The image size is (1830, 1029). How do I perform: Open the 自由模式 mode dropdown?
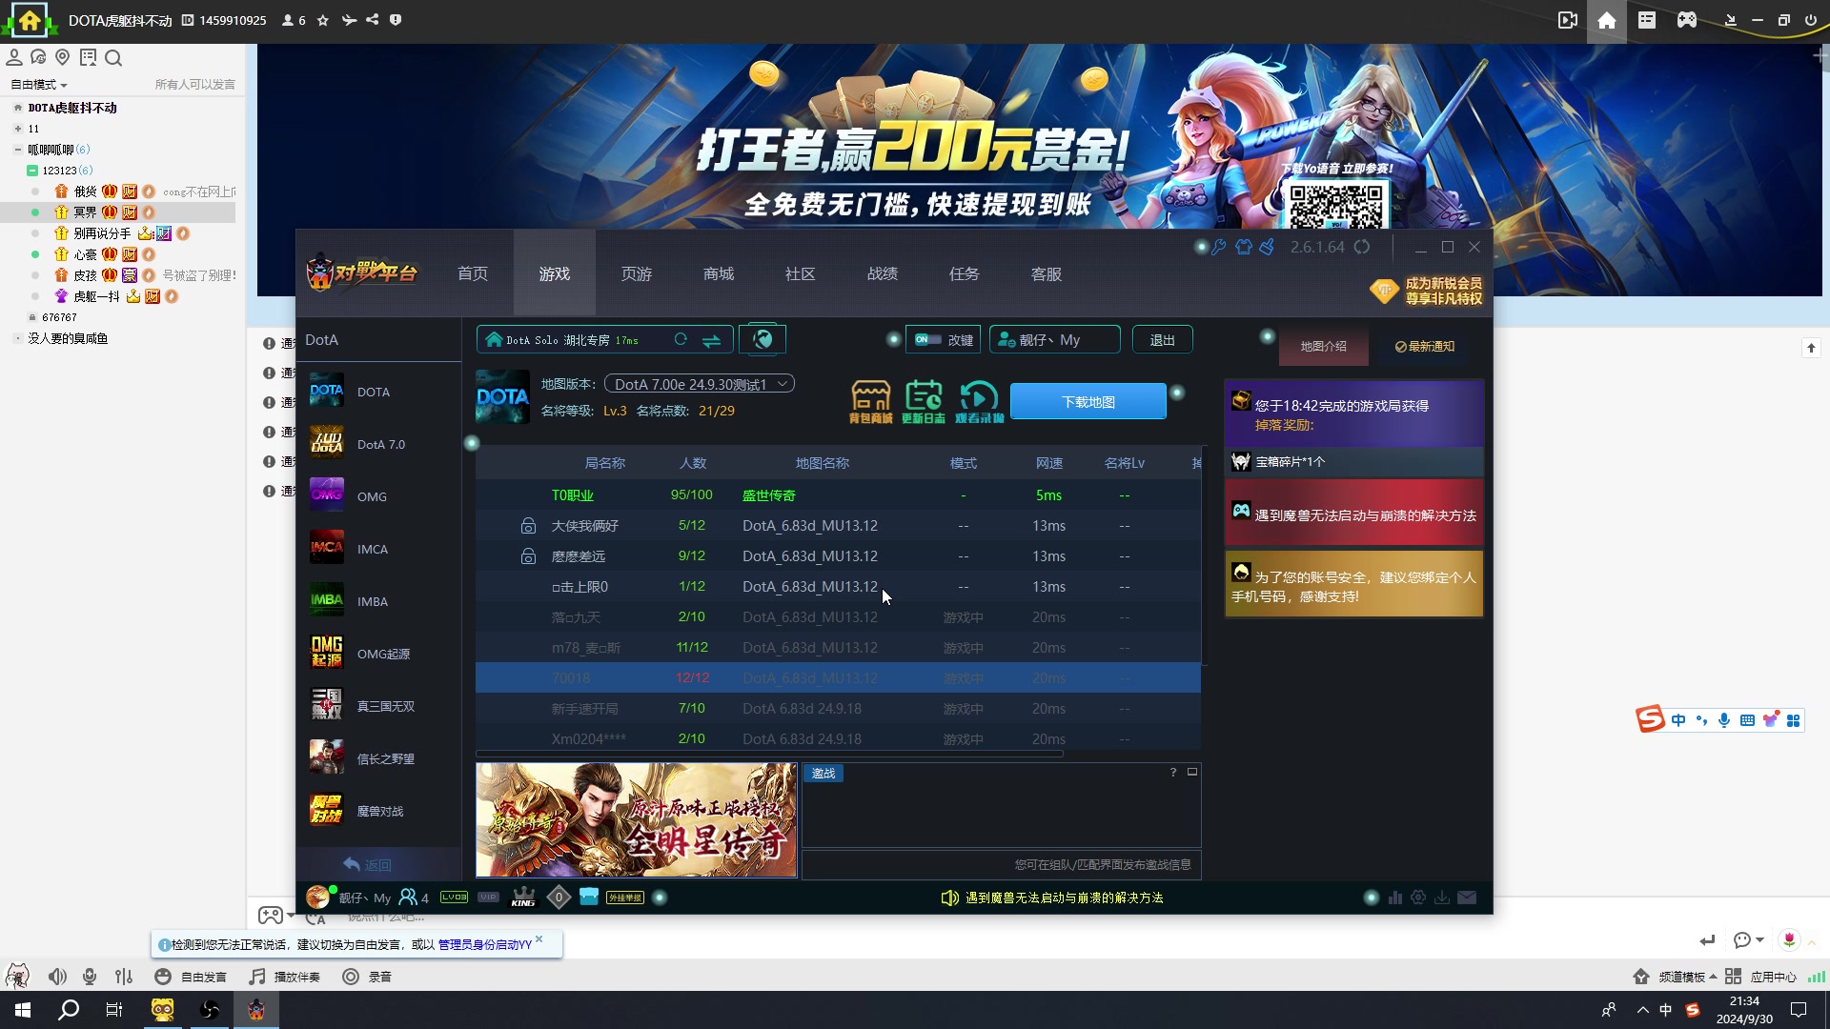tap(39, 85)
